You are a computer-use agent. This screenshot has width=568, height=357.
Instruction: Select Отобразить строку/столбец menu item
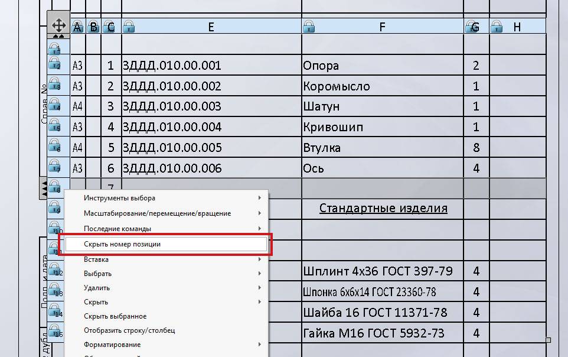pos(129,330)
